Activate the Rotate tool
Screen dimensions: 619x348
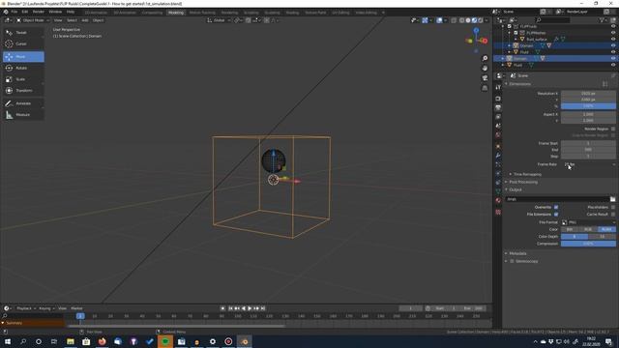point(23,68)
